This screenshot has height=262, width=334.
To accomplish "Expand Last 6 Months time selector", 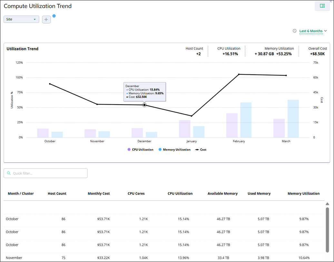I will pos(311,31).
